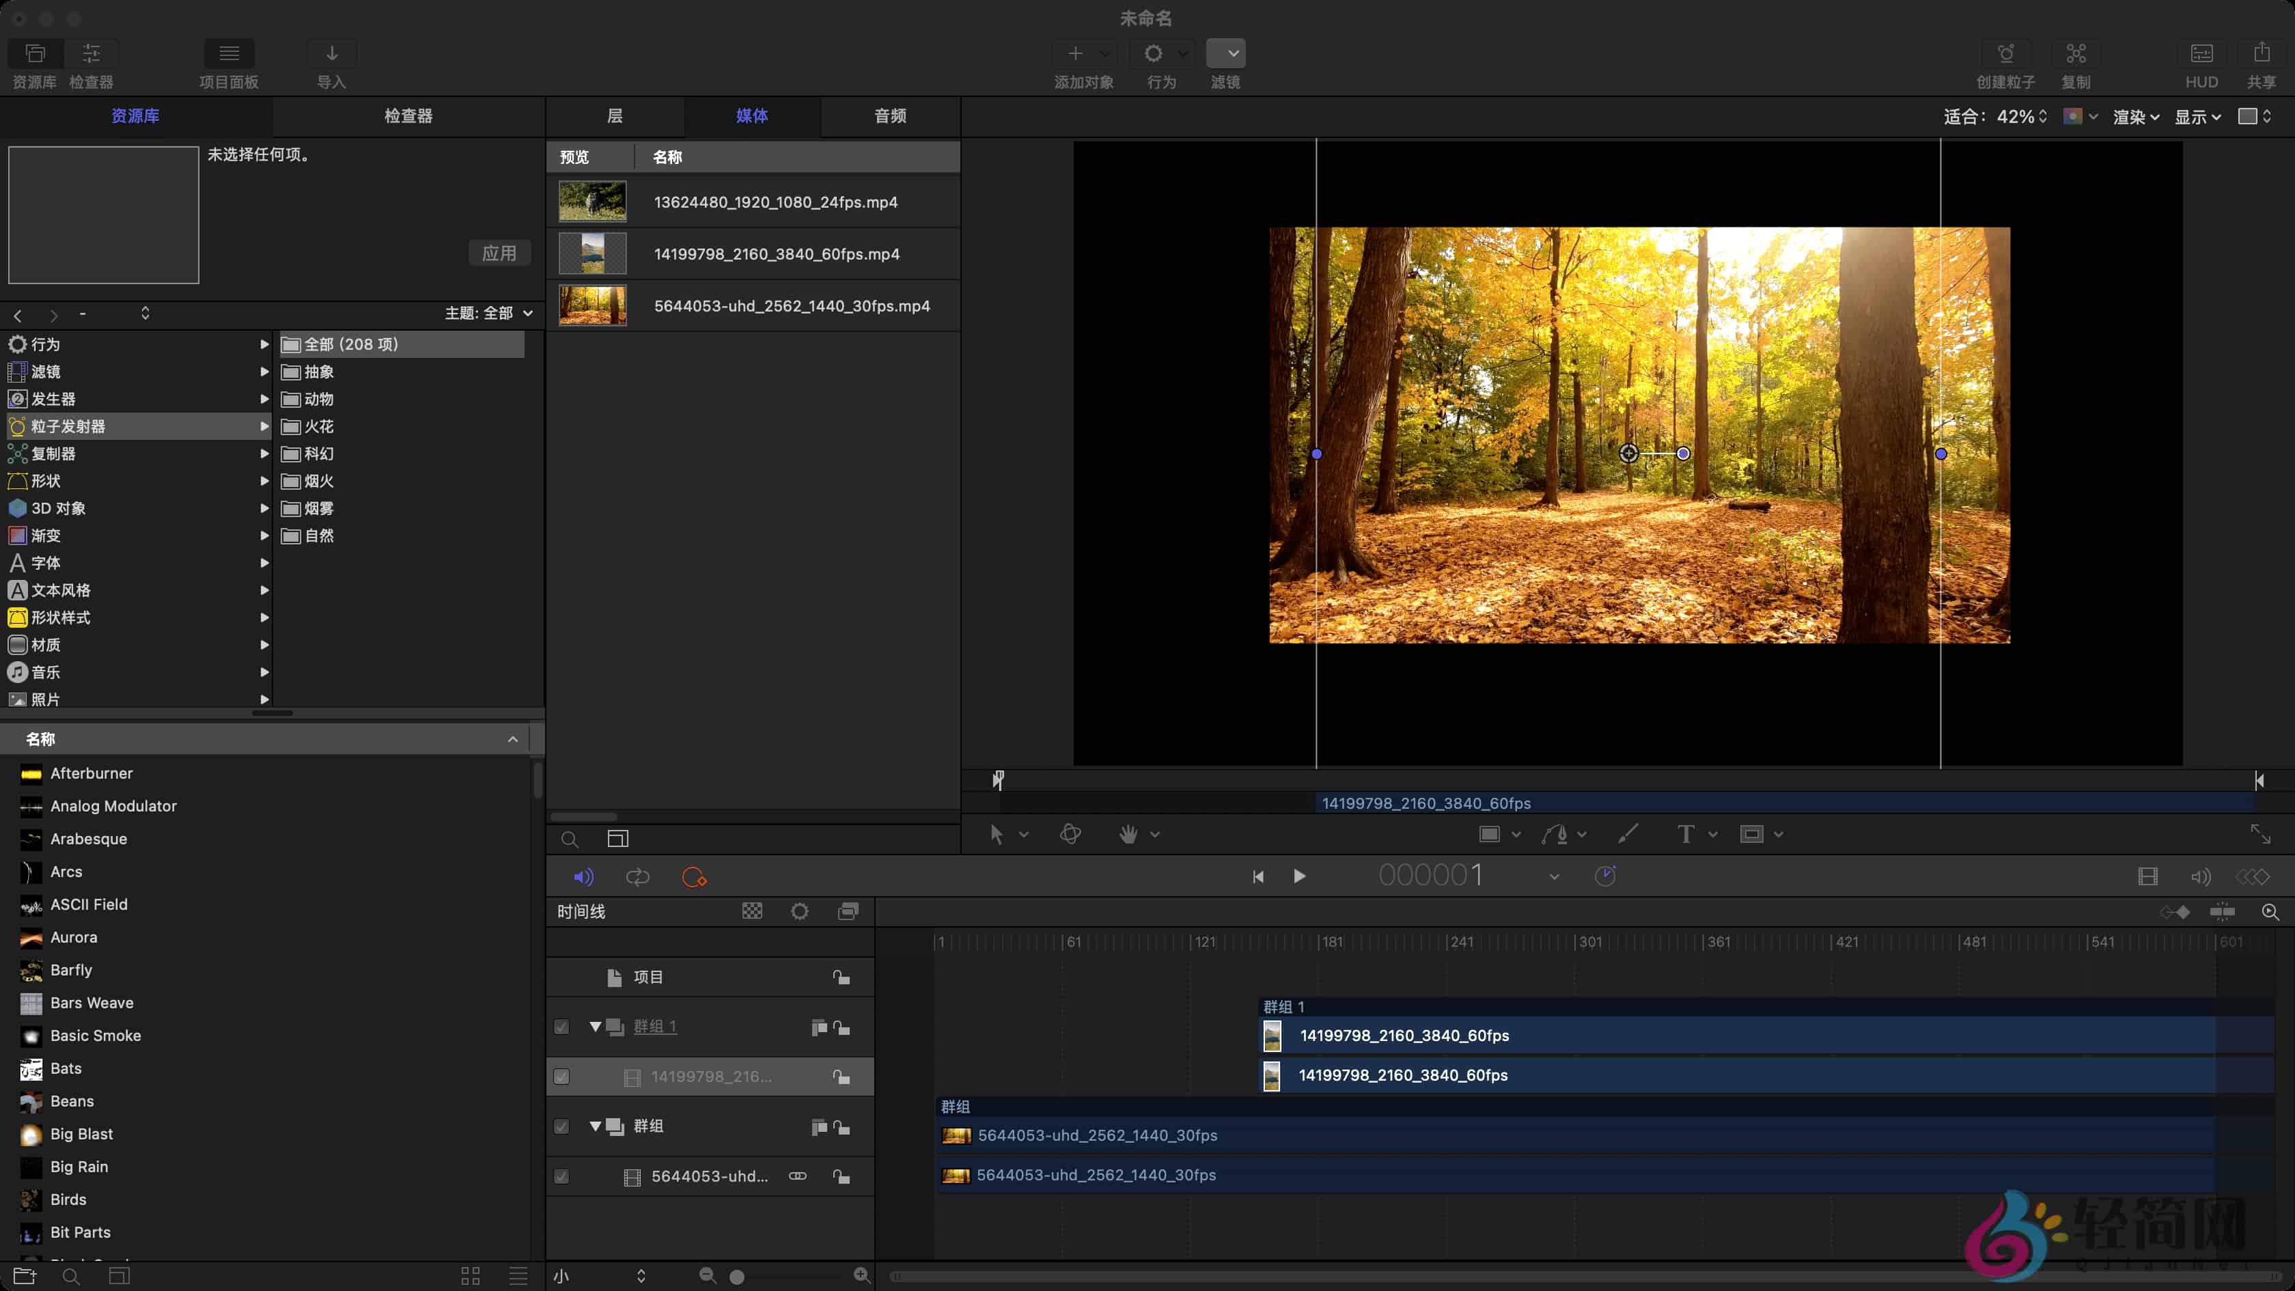Click the 应用 apply button
This screenshot has width=2295, height=1291.
pos(499,253)
